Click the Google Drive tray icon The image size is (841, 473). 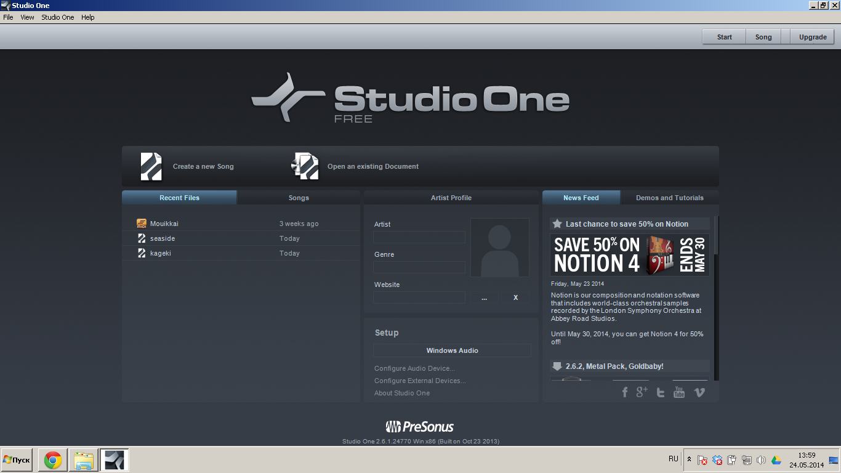[x=776, y=460]
